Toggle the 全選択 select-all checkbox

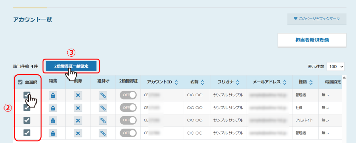20,82
